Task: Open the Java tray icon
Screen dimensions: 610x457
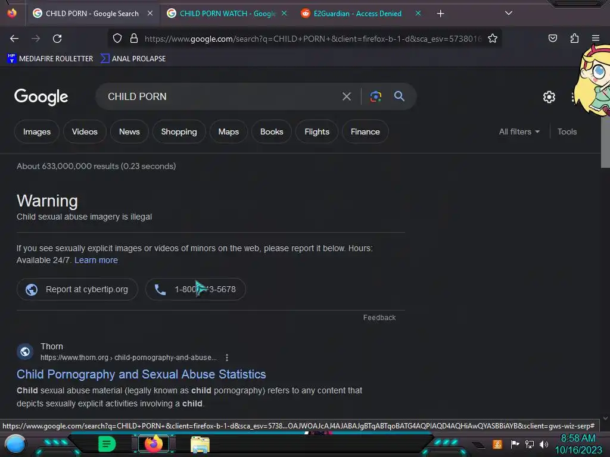Action: click(497, 444)
